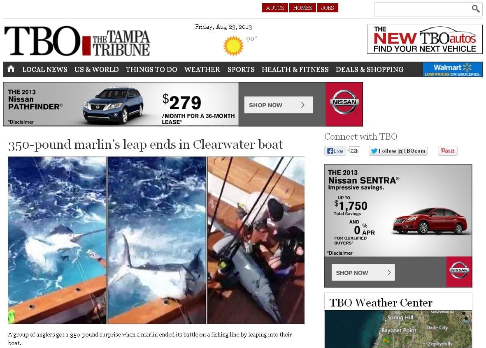Open the THINGS TO DO menu
This screenshot has width=486, height=348.
tap(151, 69)
